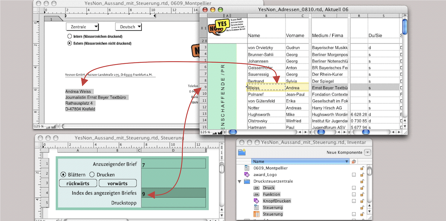Viewport: 446px width, 221px height.
Task: Open the Zentrale dropdown
Action: coord(82,27)
